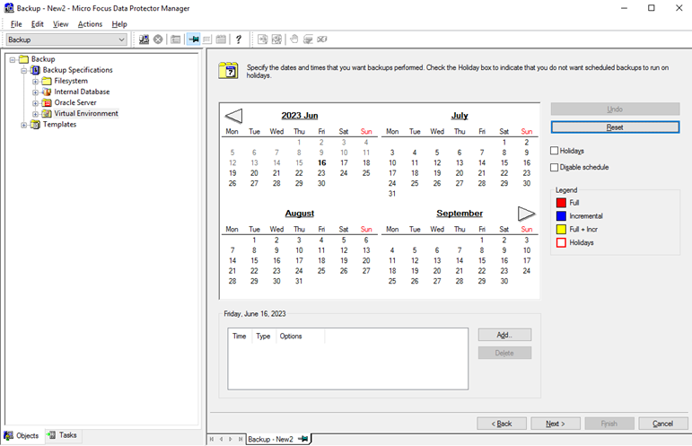Open the Backup context dropdown

click(66, 39)
